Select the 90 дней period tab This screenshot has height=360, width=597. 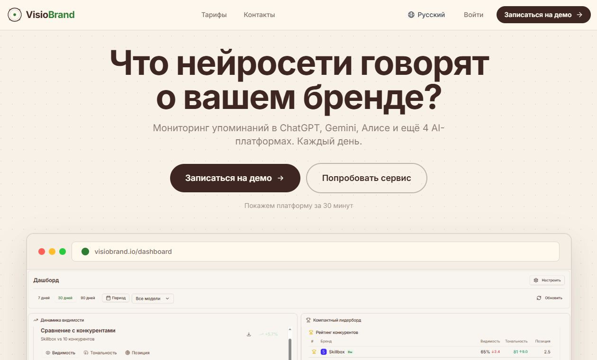[x=88, y=298]
